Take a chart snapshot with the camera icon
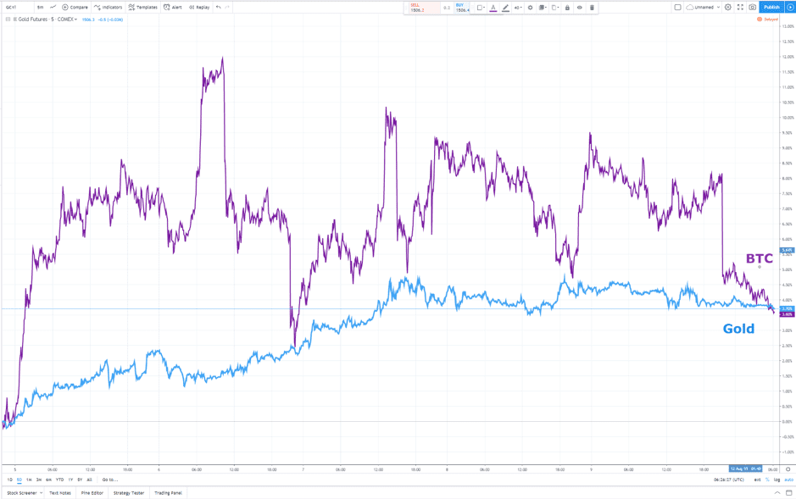 (752, 7)
